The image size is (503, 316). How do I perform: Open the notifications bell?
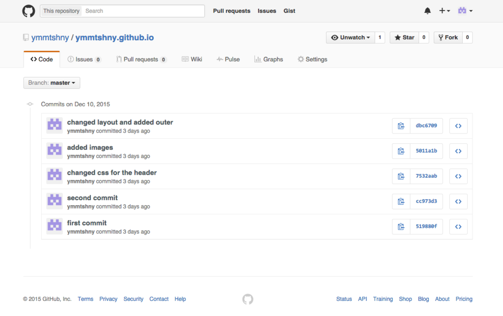(x=427, y=11)
